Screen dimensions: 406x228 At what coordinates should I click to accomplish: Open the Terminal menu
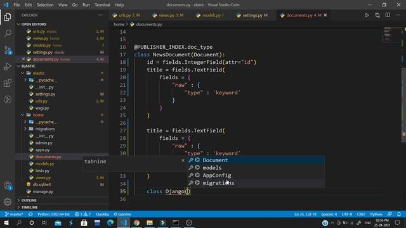pyautogui.click(x=102, y=5)
